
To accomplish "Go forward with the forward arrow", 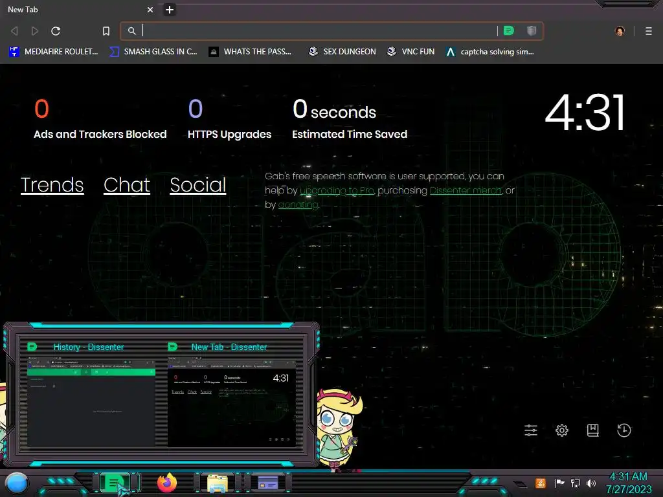I will 35,31.
